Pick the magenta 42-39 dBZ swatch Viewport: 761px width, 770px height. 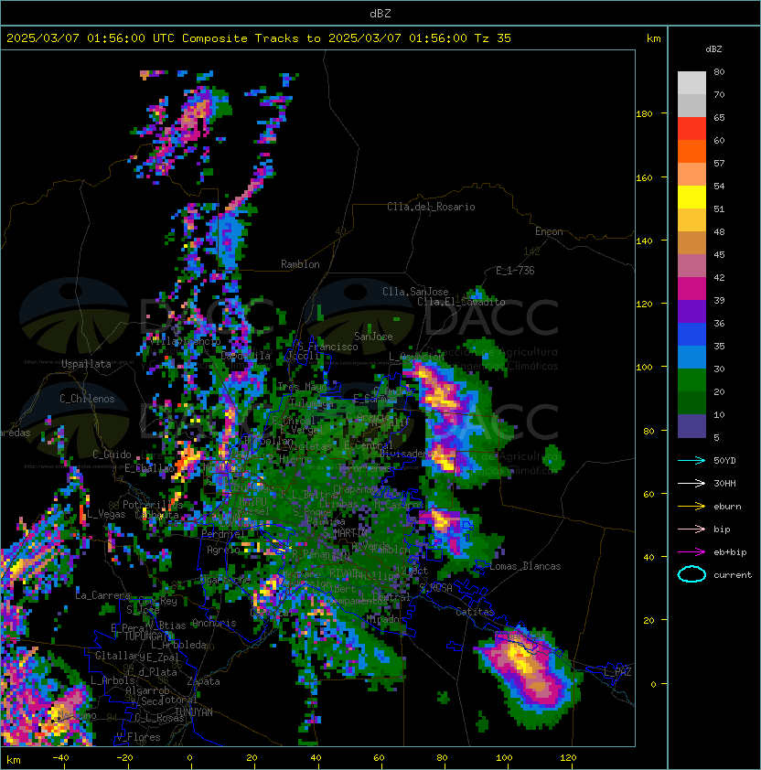(691, 289)
